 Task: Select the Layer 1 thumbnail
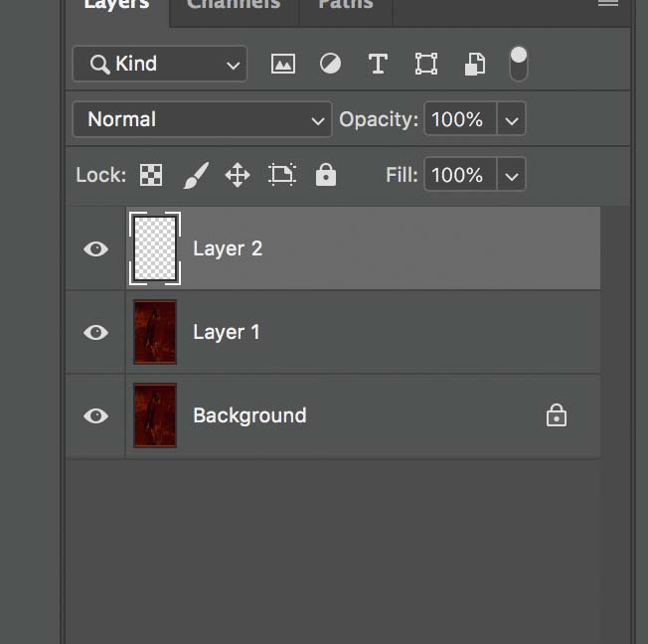(155, 332)
